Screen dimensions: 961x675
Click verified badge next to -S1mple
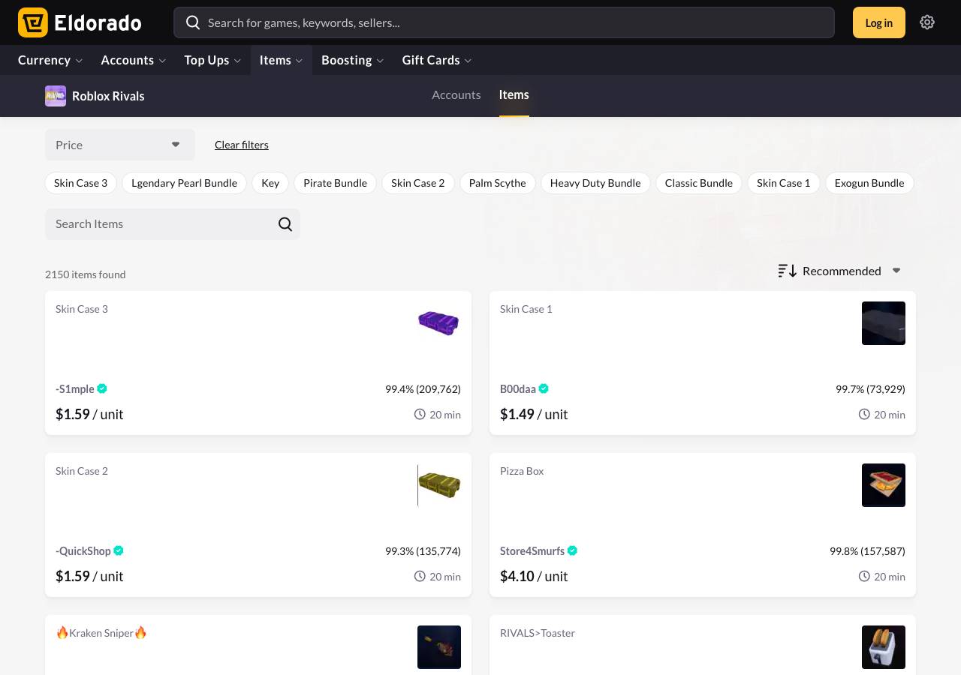(102, 388)
